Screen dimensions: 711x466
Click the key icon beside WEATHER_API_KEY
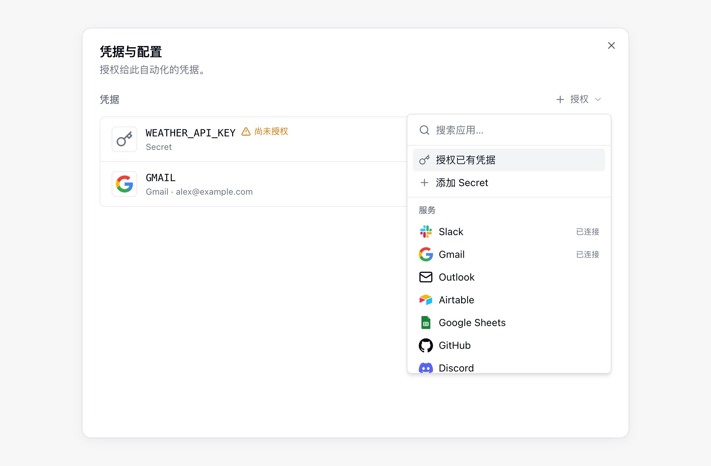[124, 139]
